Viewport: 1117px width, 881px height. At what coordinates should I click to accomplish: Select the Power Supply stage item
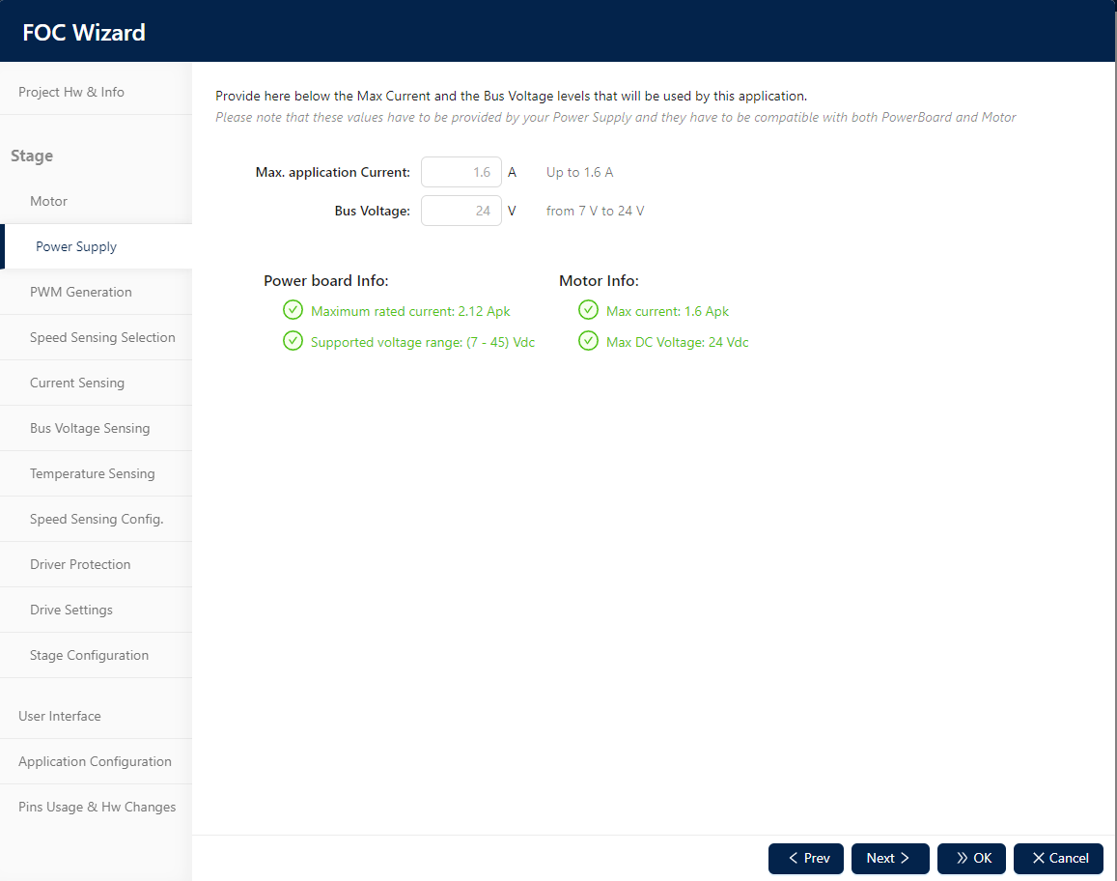96,246
